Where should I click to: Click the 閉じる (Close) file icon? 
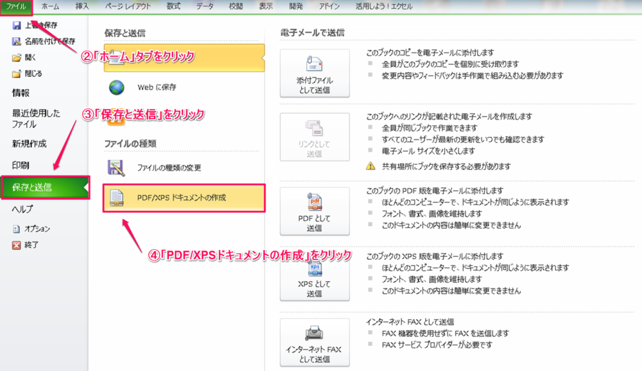[17, 73]
